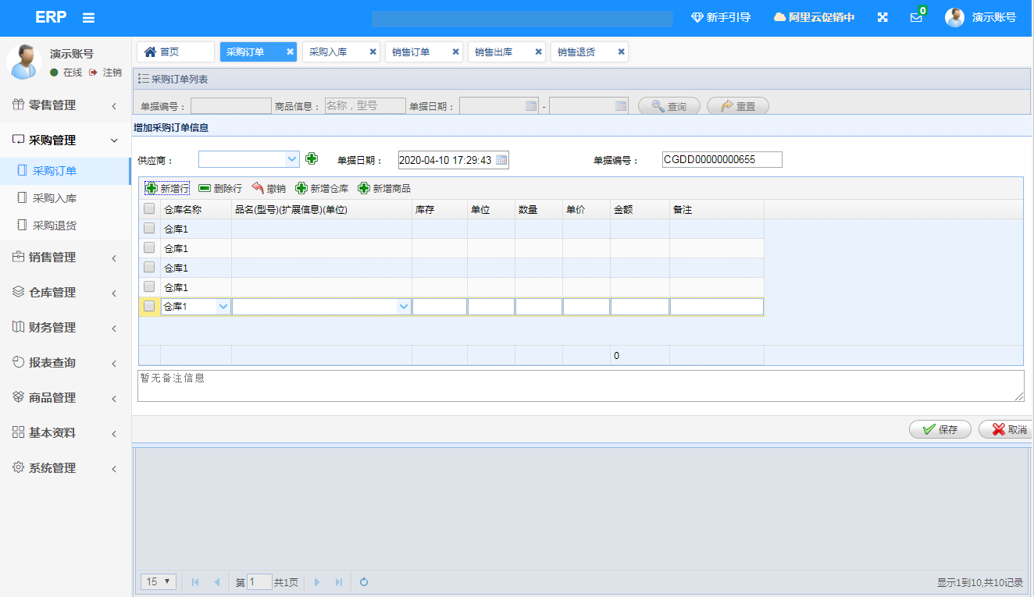
Task: Click the 撤销 undo icon
Action: pos(258,189)
